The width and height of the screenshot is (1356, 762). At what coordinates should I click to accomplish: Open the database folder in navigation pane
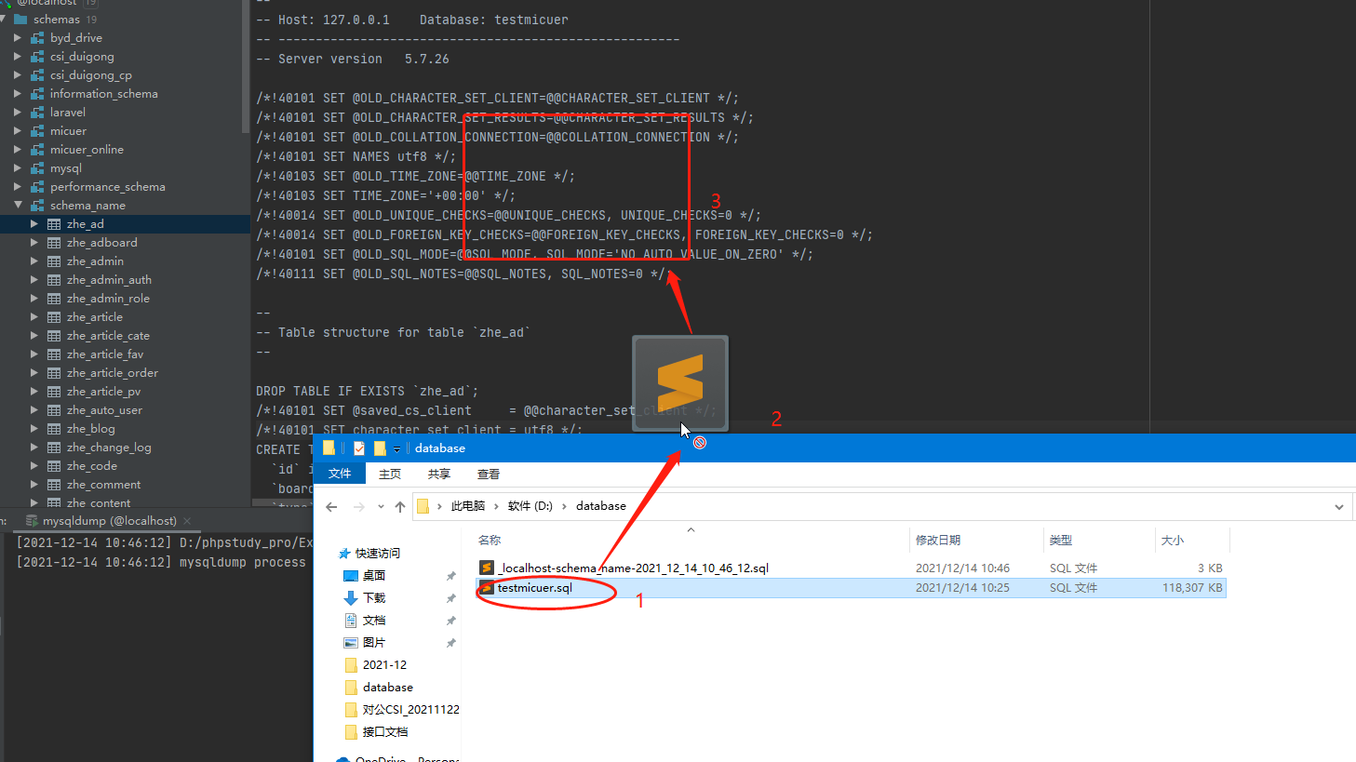point(388,688)
